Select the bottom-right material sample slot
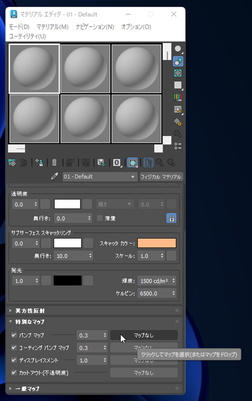This screenshot has width=252, height=401. coord(136,118)
